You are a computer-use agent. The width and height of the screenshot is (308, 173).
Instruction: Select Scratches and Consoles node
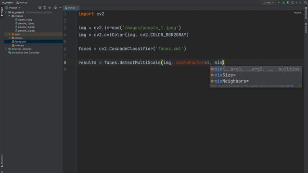(26, 52)
